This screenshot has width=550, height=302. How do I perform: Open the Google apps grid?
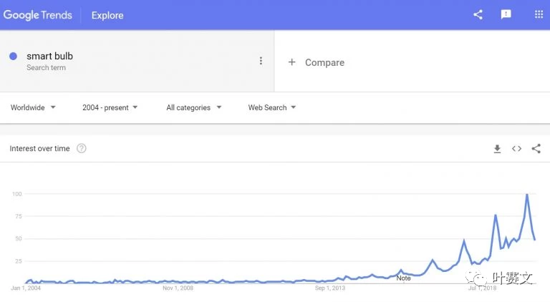click(x=539, y=15)
